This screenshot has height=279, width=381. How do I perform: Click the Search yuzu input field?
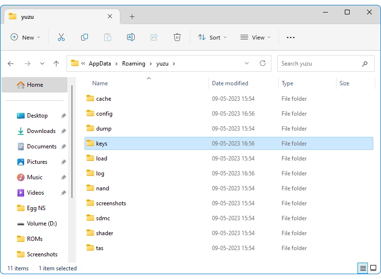[x=319, y=64]
